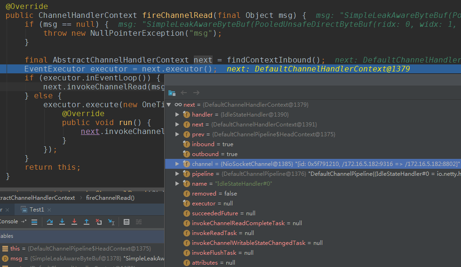Select the executor = null field row
The image size is (461, 267).
pyautogui.click(x=313, y=203)
